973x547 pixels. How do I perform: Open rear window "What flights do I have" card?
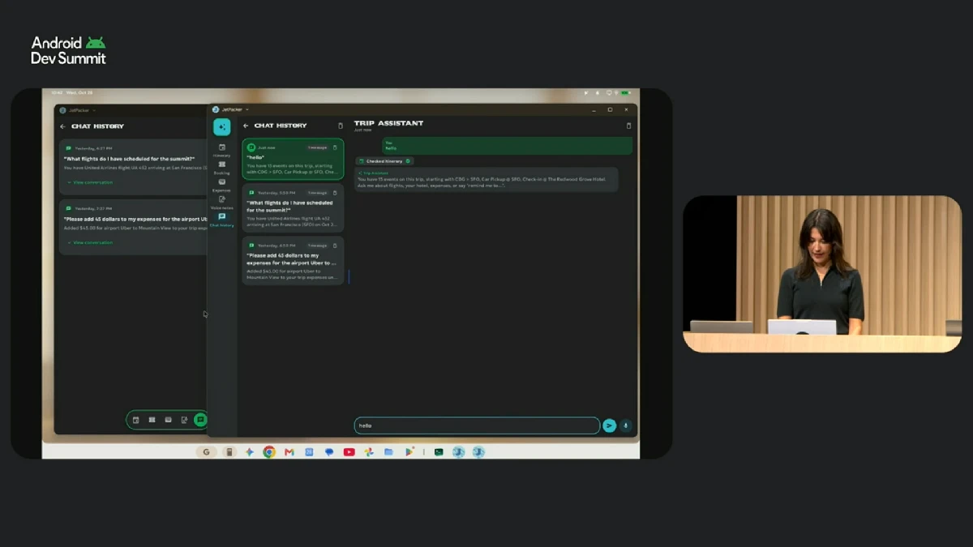coord(134,167)
